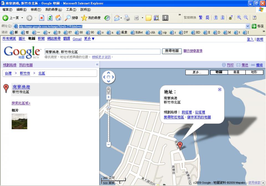
Task: Select the Street View pegman icon
Action: (108, 91)
